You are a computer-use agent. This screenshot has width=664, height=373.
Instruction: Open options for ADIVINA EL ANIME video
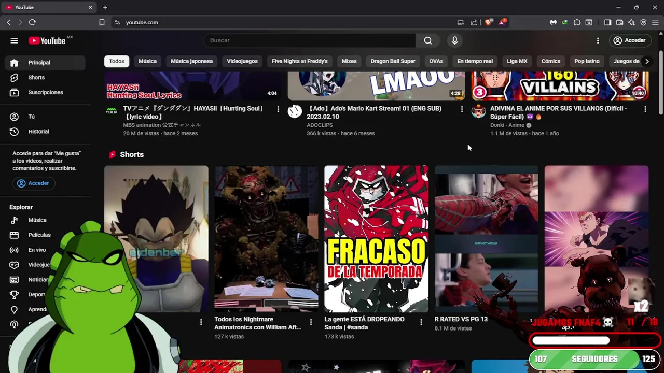click(x=645, y=109)
